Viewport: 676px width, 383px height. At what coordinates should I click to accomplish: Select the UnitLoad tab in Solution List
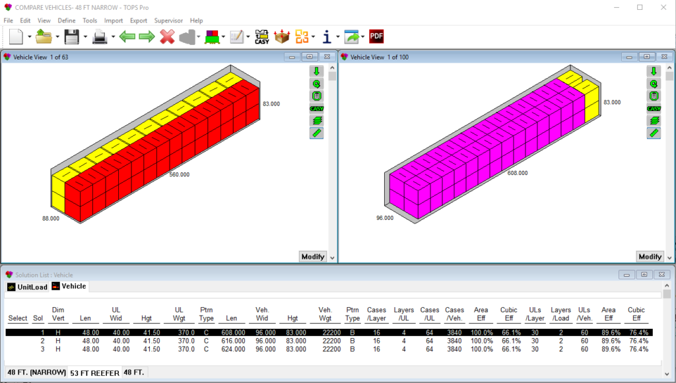(27, 287)
